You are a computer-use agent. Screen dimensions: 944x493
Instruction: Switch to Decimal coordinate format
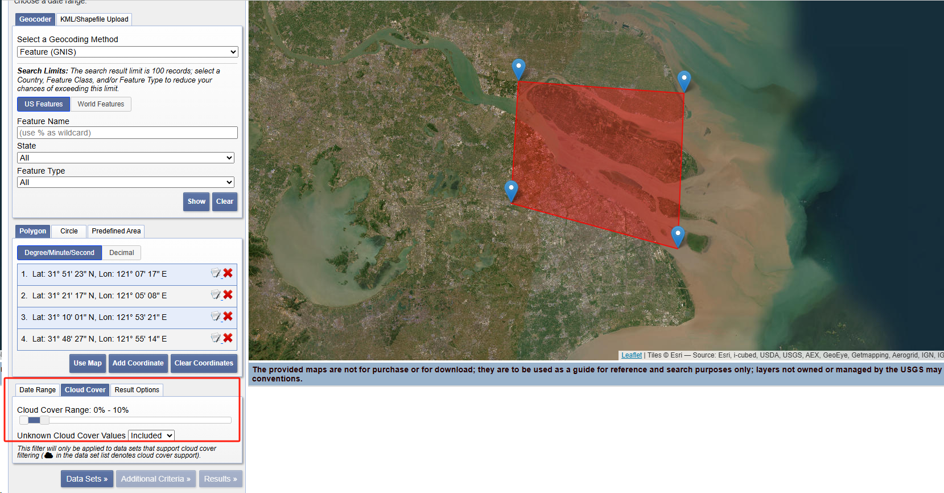[122, 253]
